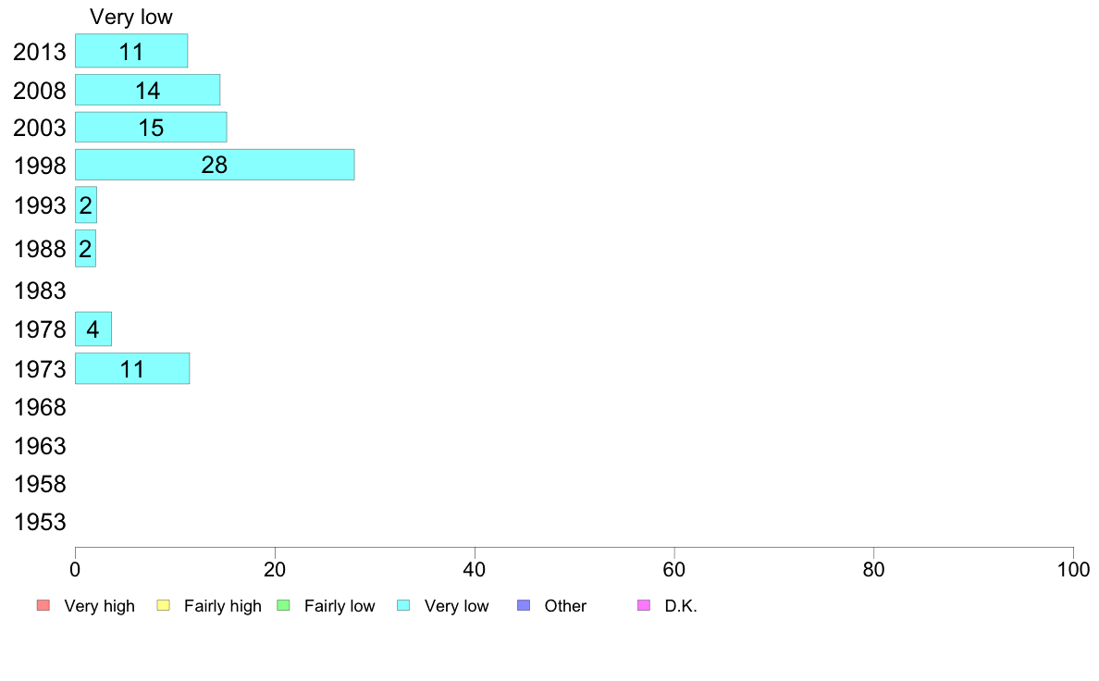1099x681 pixels.
Task: Select the 1993 bar showing 2
Action: tap(86, 204)
